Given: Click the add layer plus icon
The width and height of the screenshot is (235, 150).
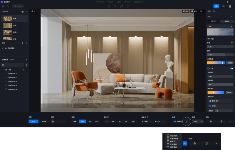Looking at the screenshot, I should tap(22, 43).
